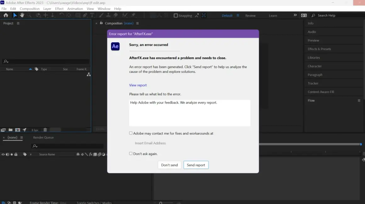Click the 8 bpc color depth button

click(35, 130)
